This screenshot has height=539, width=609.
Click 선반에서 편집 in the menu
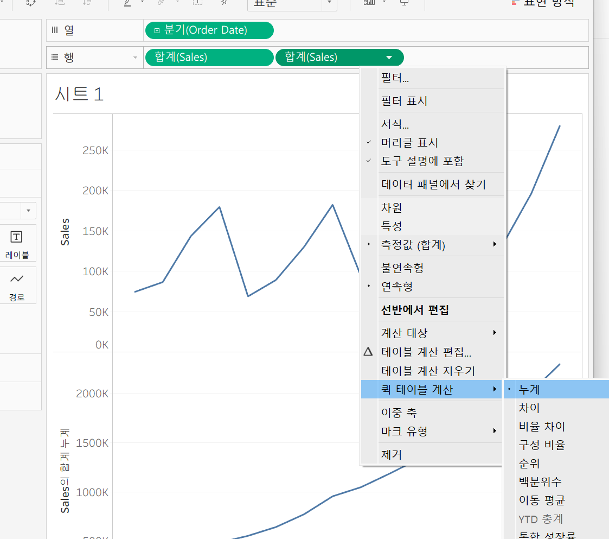point(433,309)
